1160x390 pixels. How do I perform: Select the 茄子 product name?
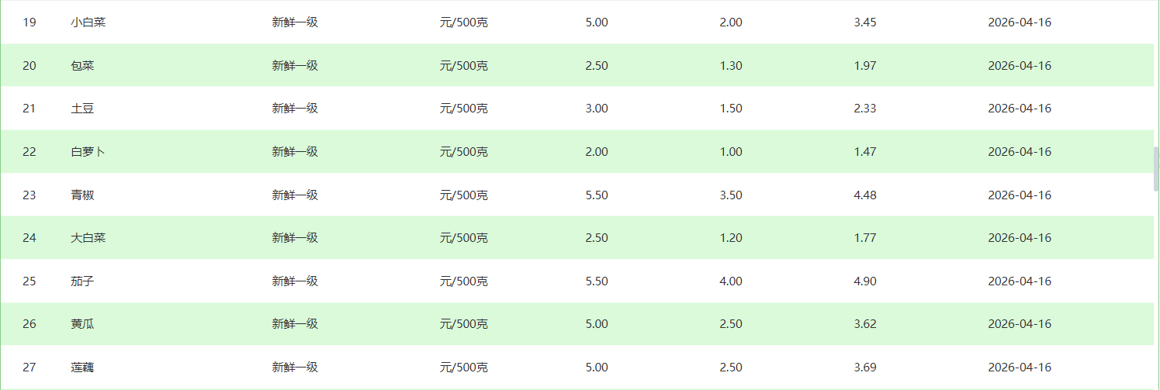82,281
